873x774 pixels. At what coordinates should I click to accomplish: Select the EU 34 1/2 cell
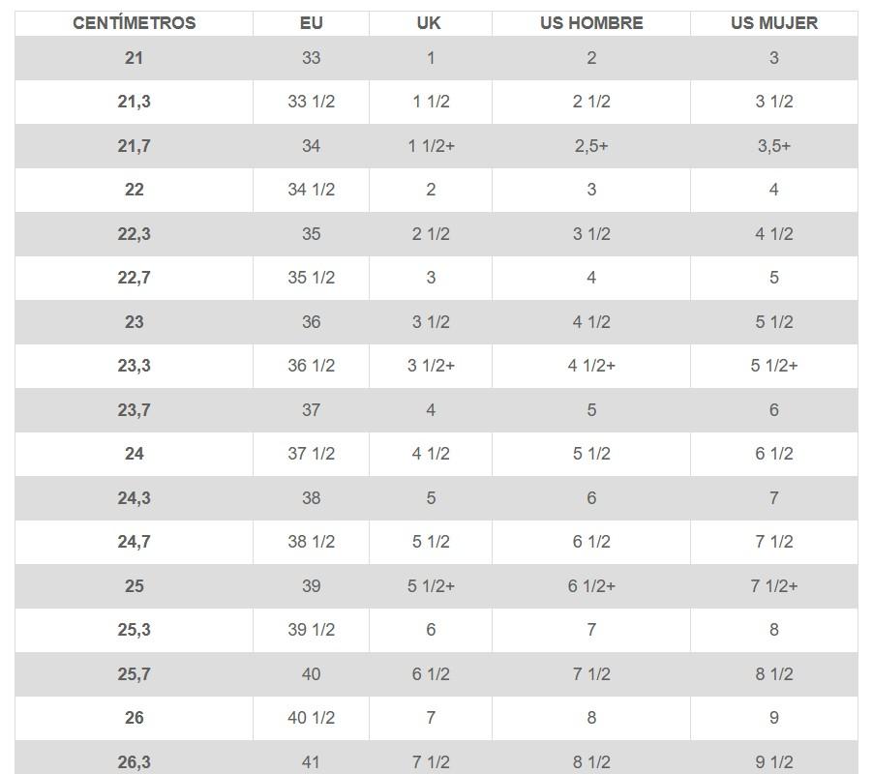(x=311, y=190)
